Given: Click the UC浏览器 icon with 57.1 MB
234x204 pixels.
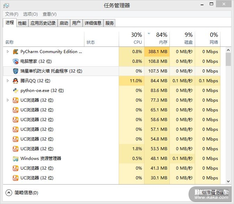Looking at the screenshot, I should pos(16,129).
